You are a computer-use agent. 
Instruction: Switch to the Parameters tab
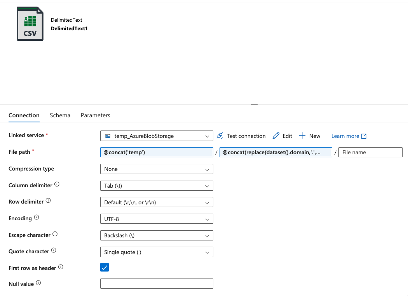[95, 115]
